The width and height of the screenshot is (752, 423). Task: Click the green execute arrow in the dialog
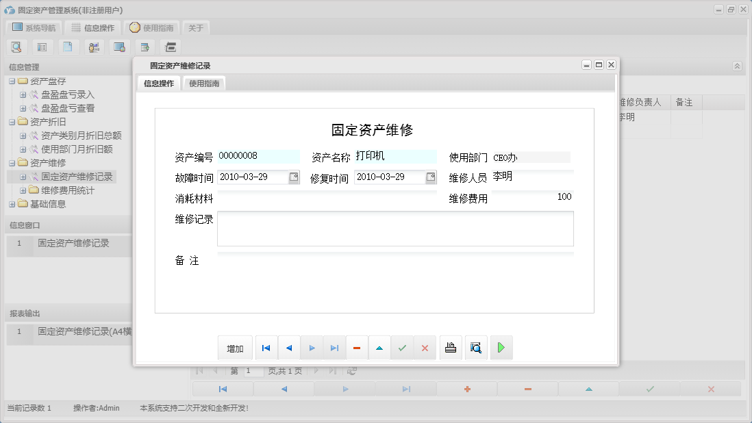tap(501, 348)
